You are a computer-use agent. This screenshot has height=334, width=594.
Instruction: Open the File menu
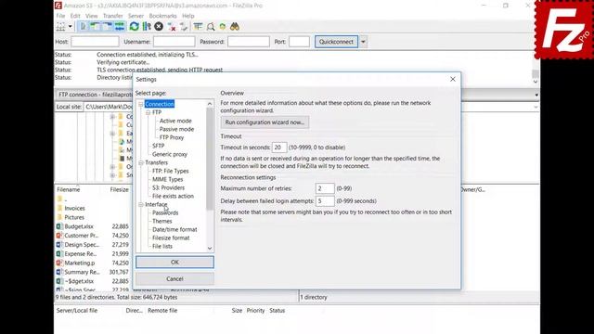[60, 16]
